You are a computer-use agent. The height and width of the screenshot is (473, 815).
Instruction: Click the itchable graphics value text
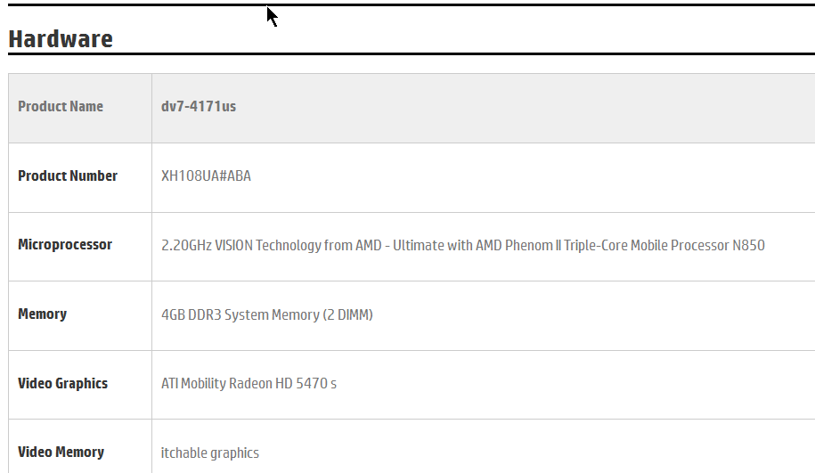pos(210,453)
